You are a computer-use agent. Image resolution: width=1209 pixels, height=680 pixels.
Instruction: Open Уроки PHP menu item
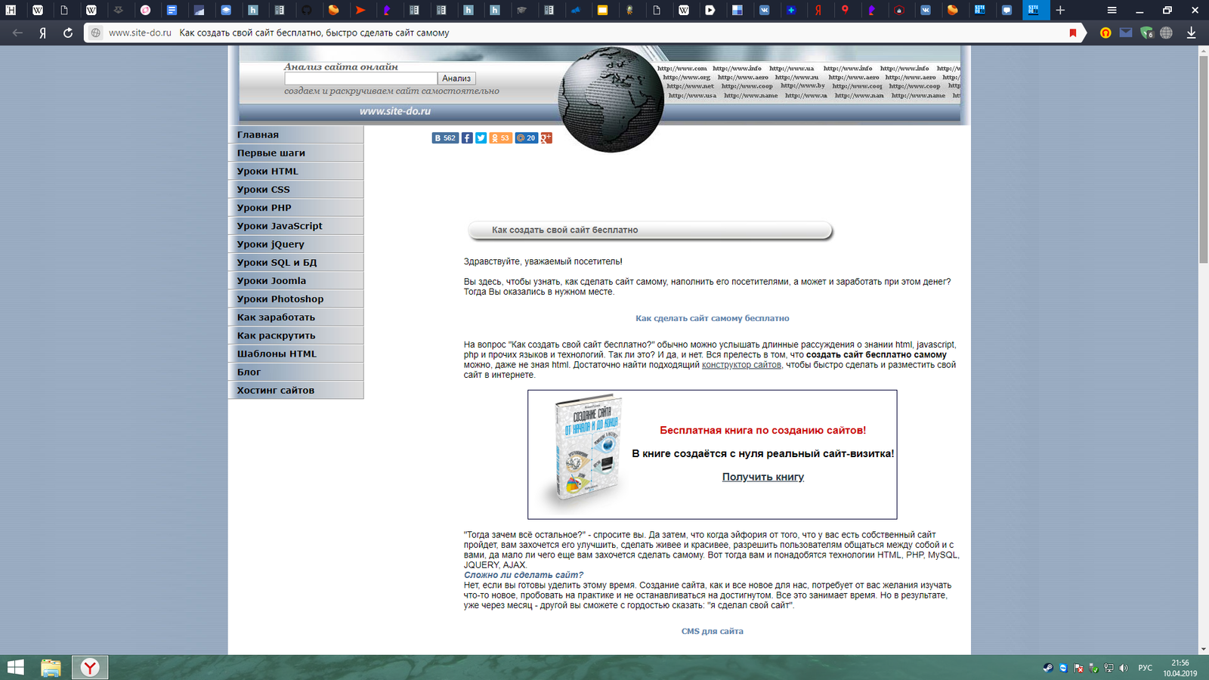(x=295, y=208)
